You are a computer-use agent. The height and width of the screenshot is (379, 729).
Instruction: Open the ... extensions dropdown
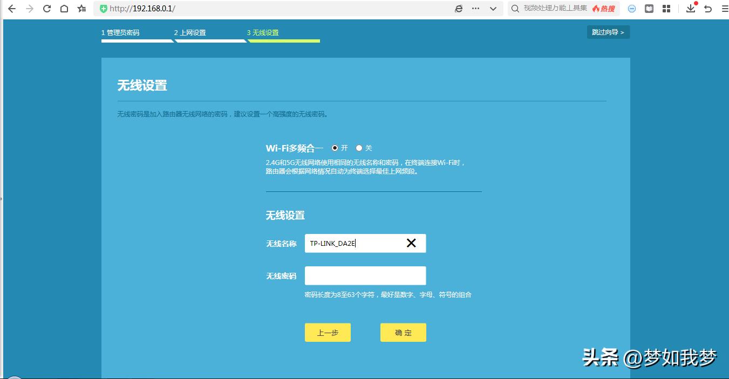[476, 9]
